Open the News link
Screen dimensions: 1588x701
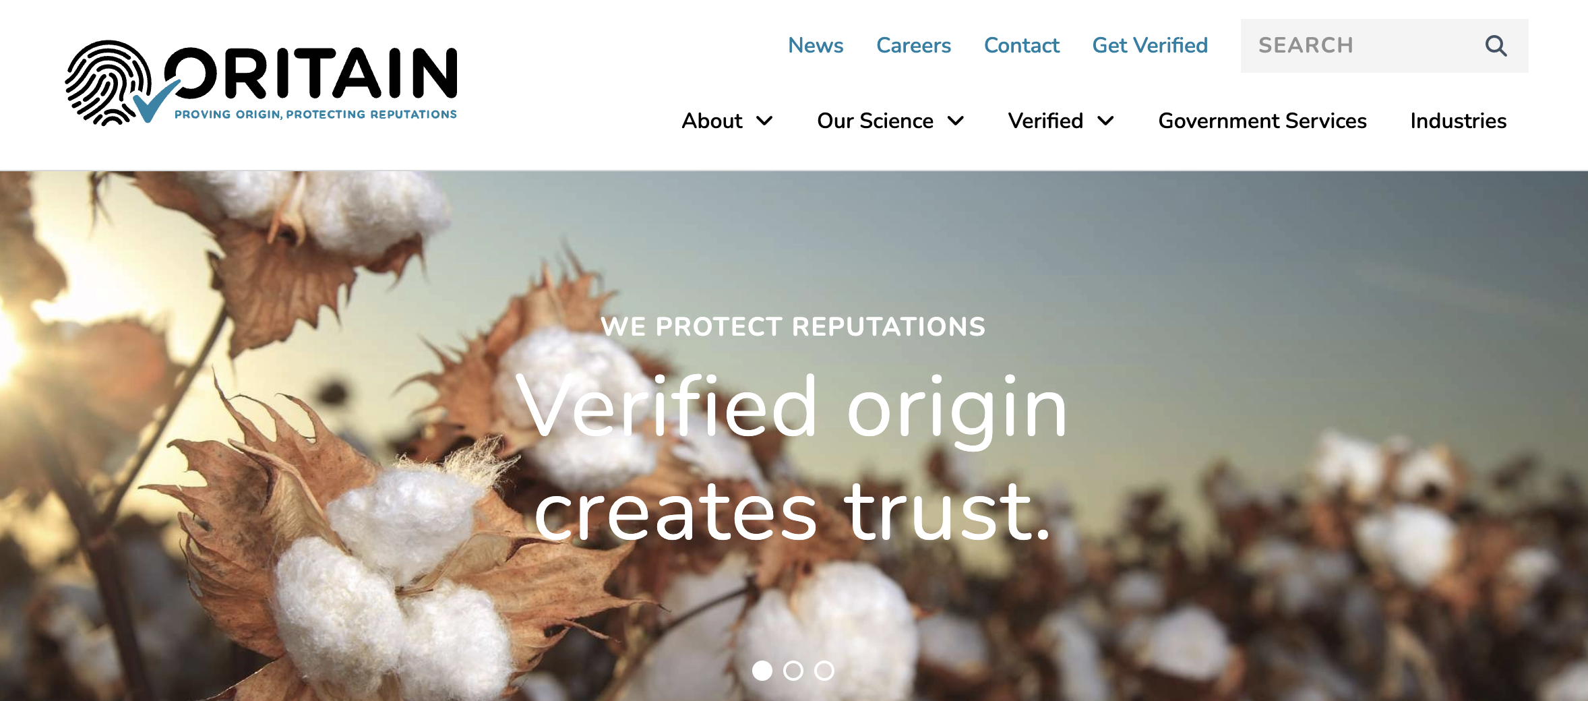pos(816,45)
